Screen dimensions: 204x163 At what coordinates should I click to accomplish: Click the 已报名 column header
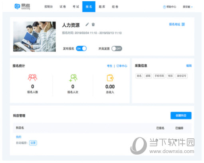click(160, 128)
